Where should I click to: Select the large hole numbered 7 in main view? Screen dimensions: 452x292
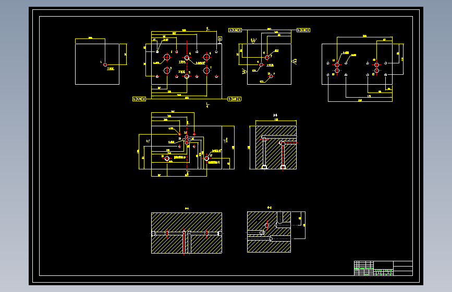[x=206, y=70]
